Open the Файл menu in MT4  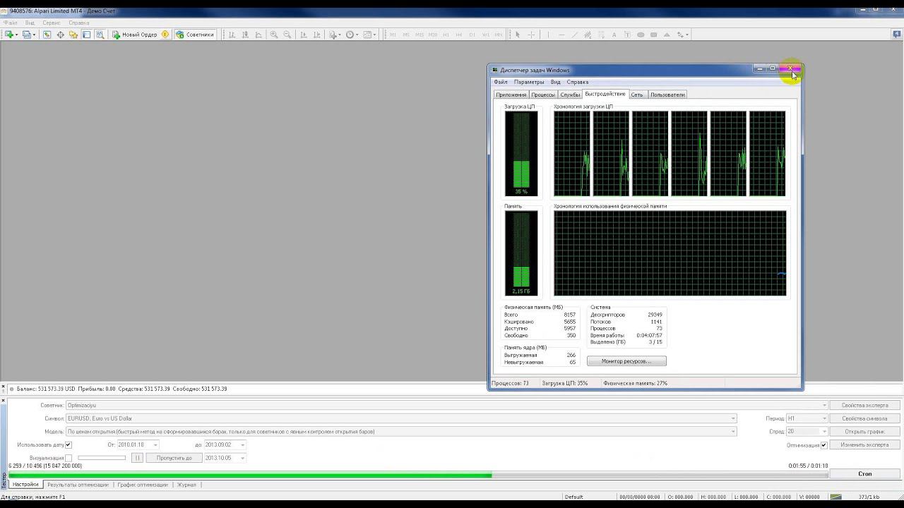tap(11, 23)
